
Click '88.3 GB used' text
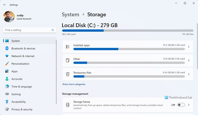point(69,34)
